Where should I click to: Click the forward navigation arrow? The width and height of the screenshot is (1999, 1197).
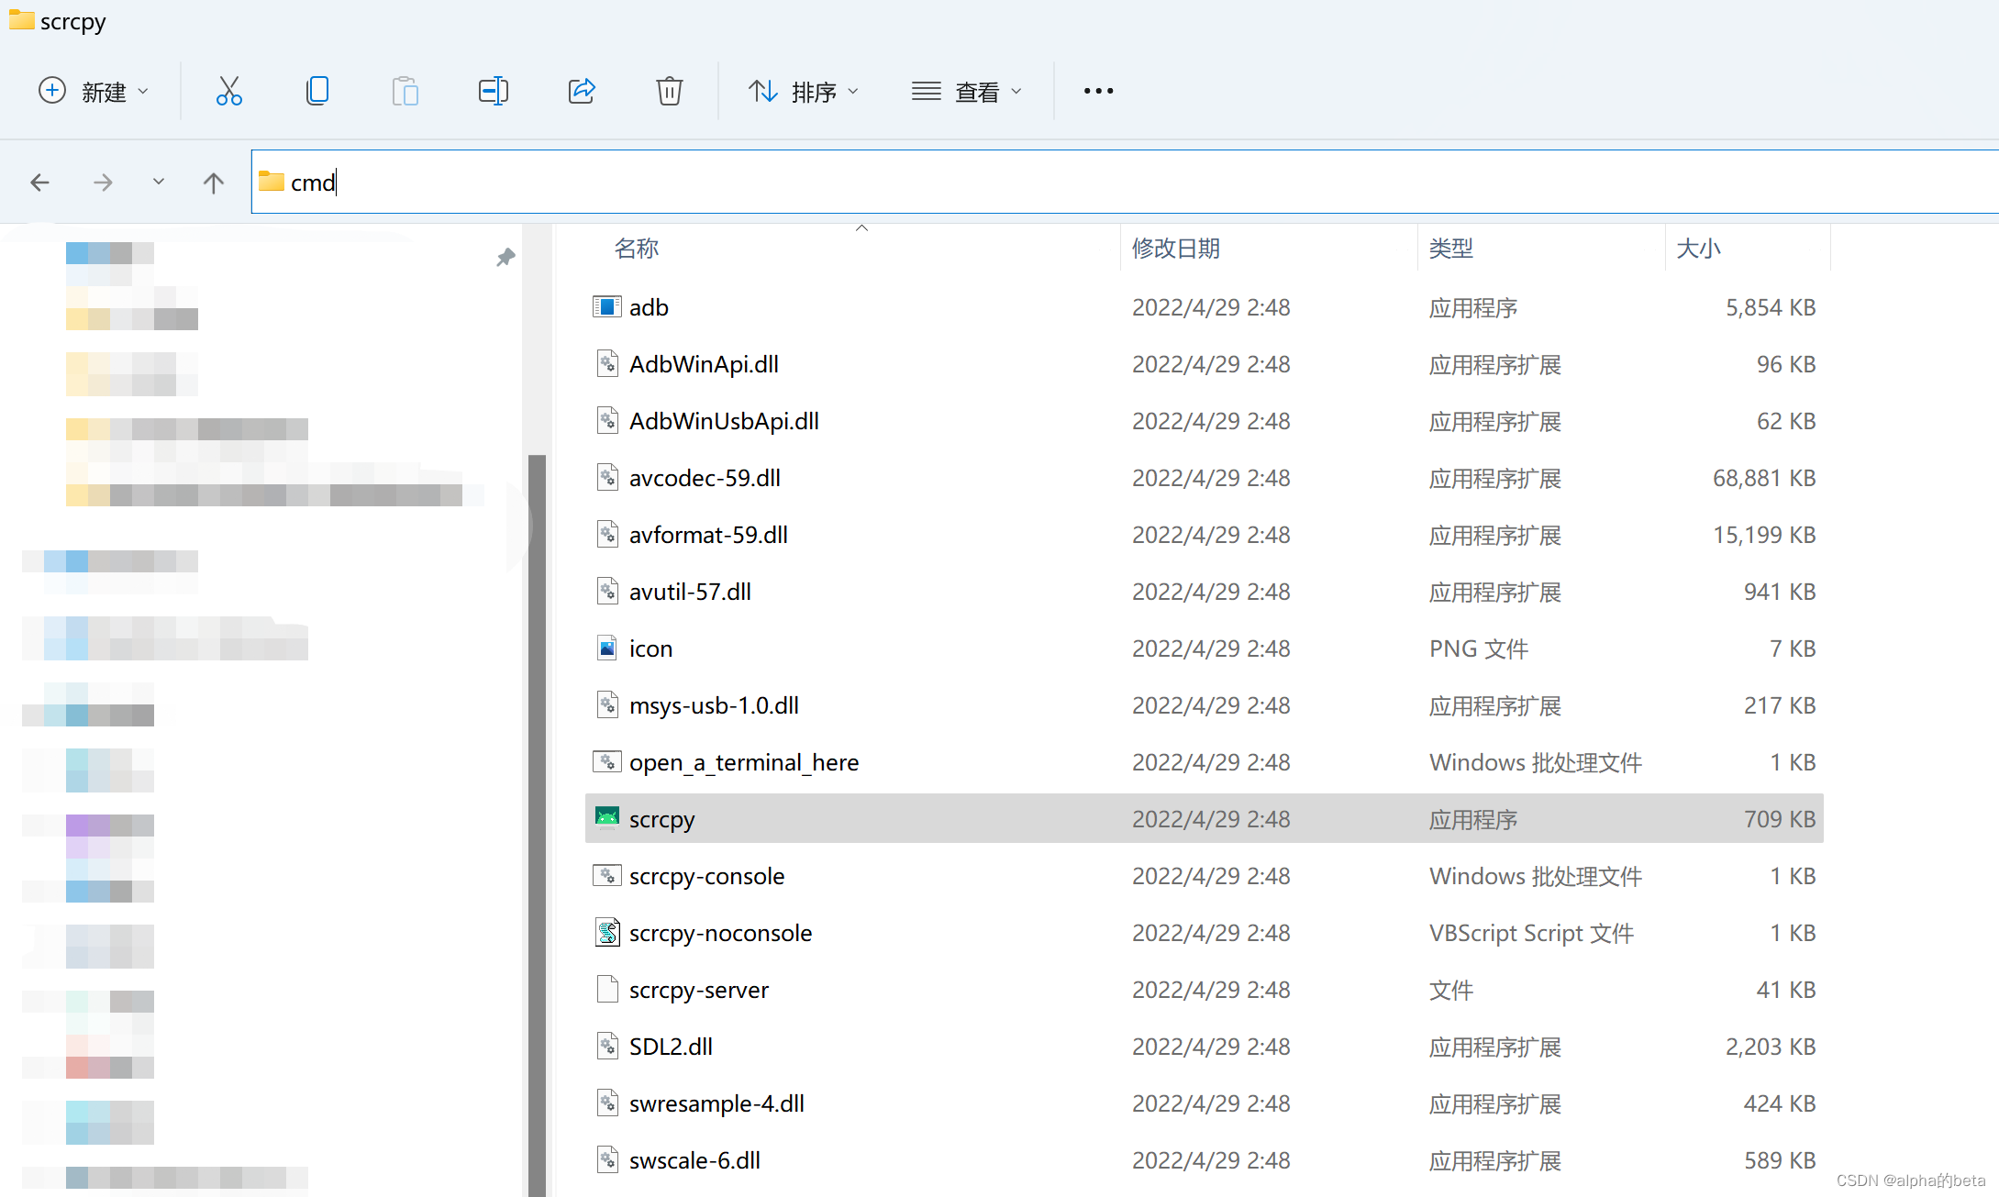103,182
